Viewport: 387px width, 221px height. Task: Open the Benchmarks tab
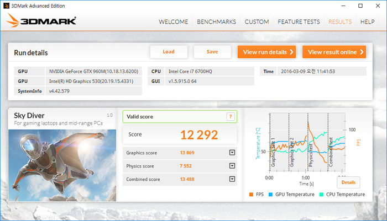(x=217, y=22)
